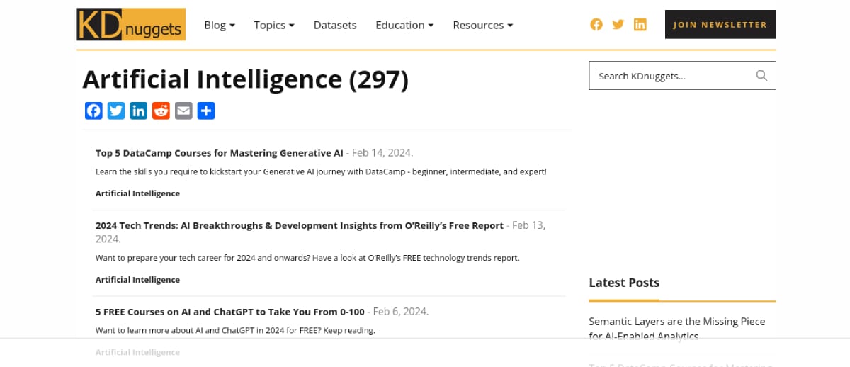Screen dimensions: 850x367
Task: Expand the Education dropdown menu
Action: point(404,25)
